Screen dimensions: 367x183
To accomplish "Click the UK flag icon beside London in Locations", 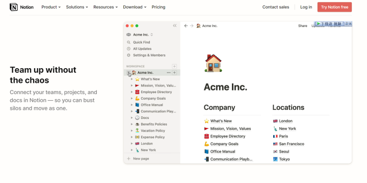I will [275, 121].
